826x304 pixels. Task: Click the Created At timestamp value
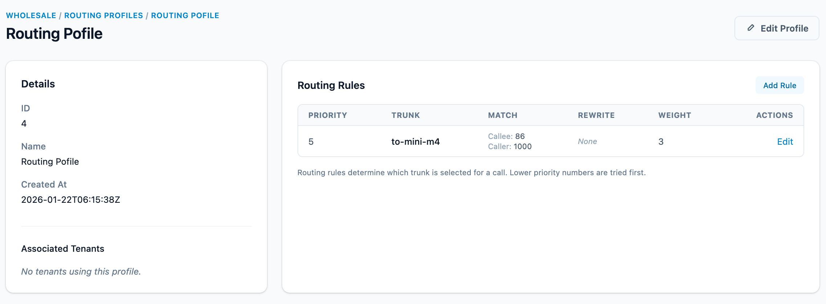point(70,199)
